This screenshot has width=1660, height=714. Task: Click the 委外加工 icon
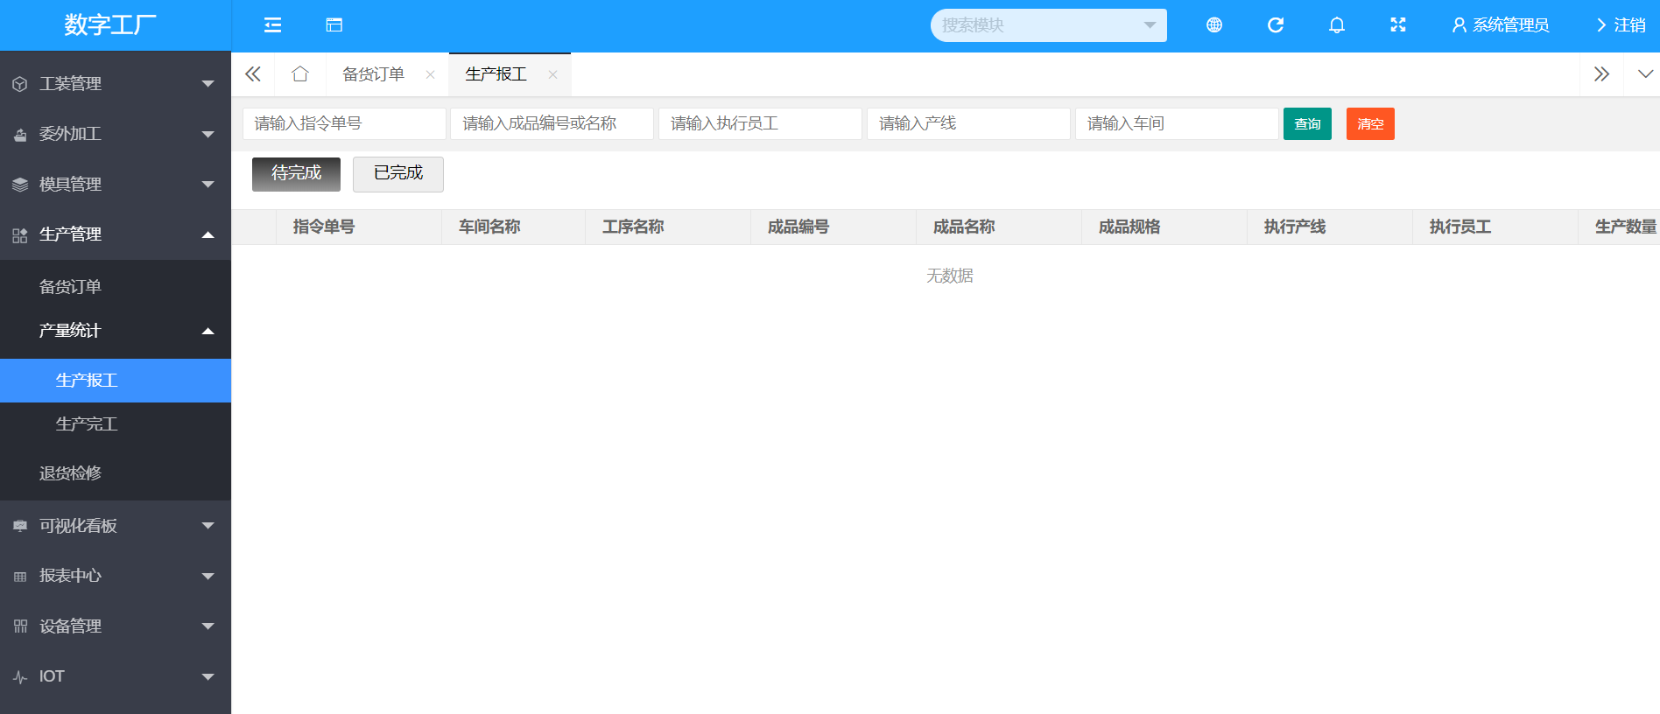pos(20,135)
